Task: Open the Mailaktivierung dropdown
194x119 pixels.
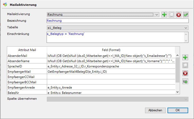Action: (157, 15)
